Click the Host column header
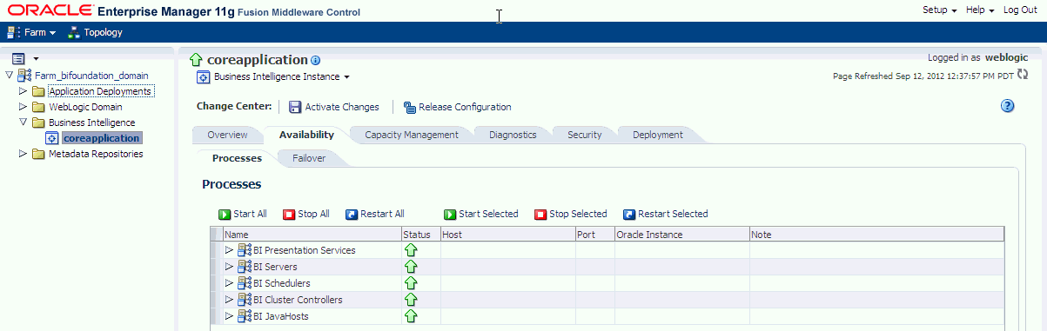The width and height of the screenshot is (1047, 331). [x=507, y=235]
